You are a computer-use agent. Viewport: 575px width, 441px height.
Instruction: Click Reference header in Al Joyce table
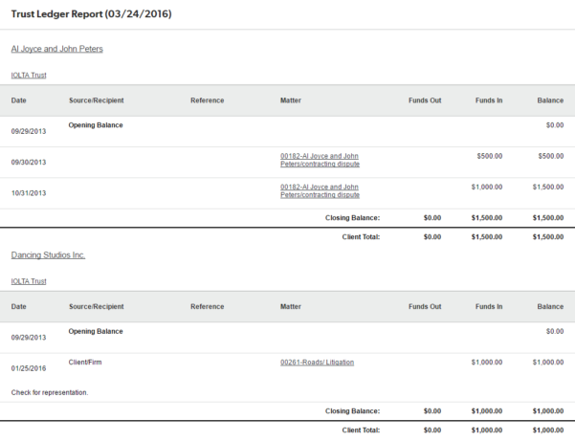(x=207, y=99)
